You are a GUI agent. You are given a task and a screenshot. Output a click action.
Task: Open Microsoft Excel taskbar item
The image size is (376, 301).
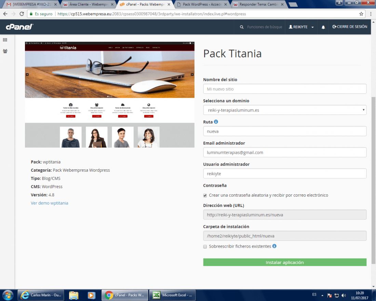point(172,295)
